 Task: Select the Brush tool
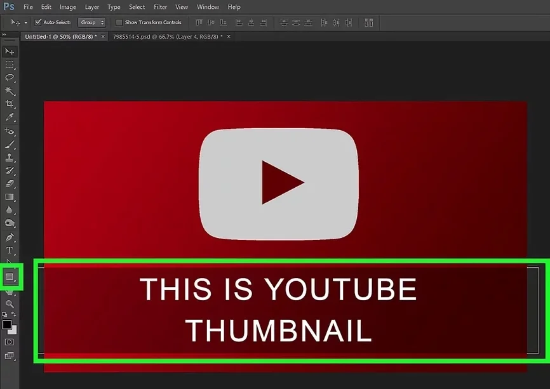coord(10,145)
